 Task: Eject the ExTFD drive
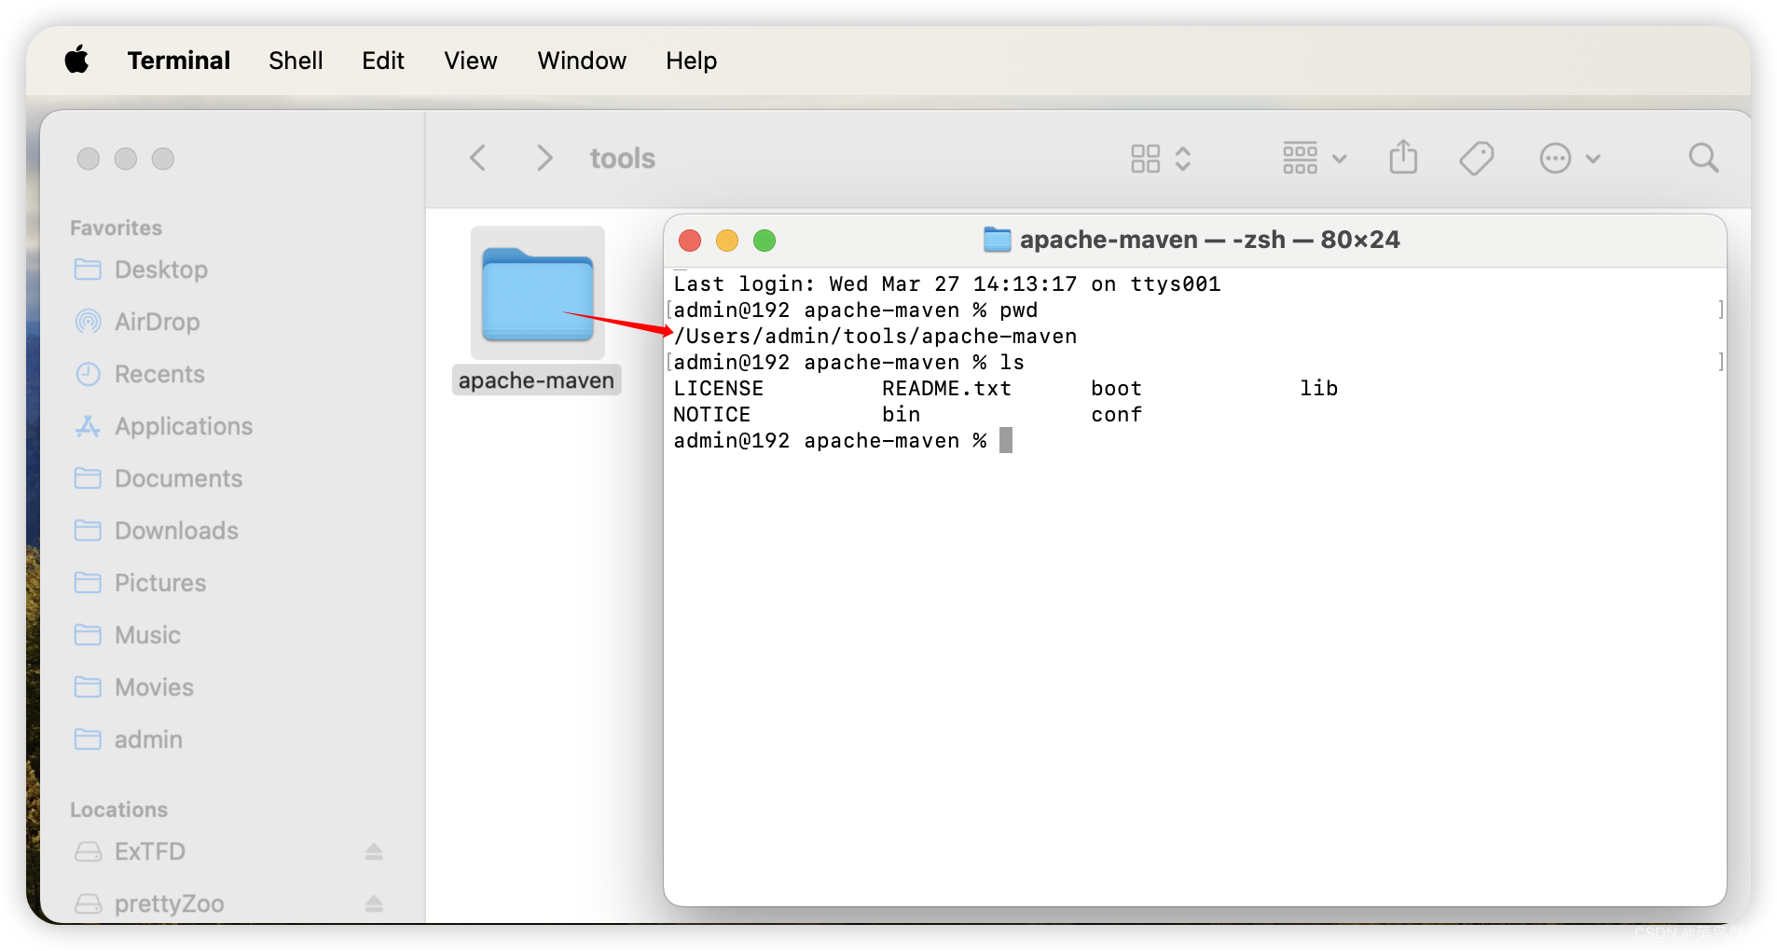click(374, 851)
